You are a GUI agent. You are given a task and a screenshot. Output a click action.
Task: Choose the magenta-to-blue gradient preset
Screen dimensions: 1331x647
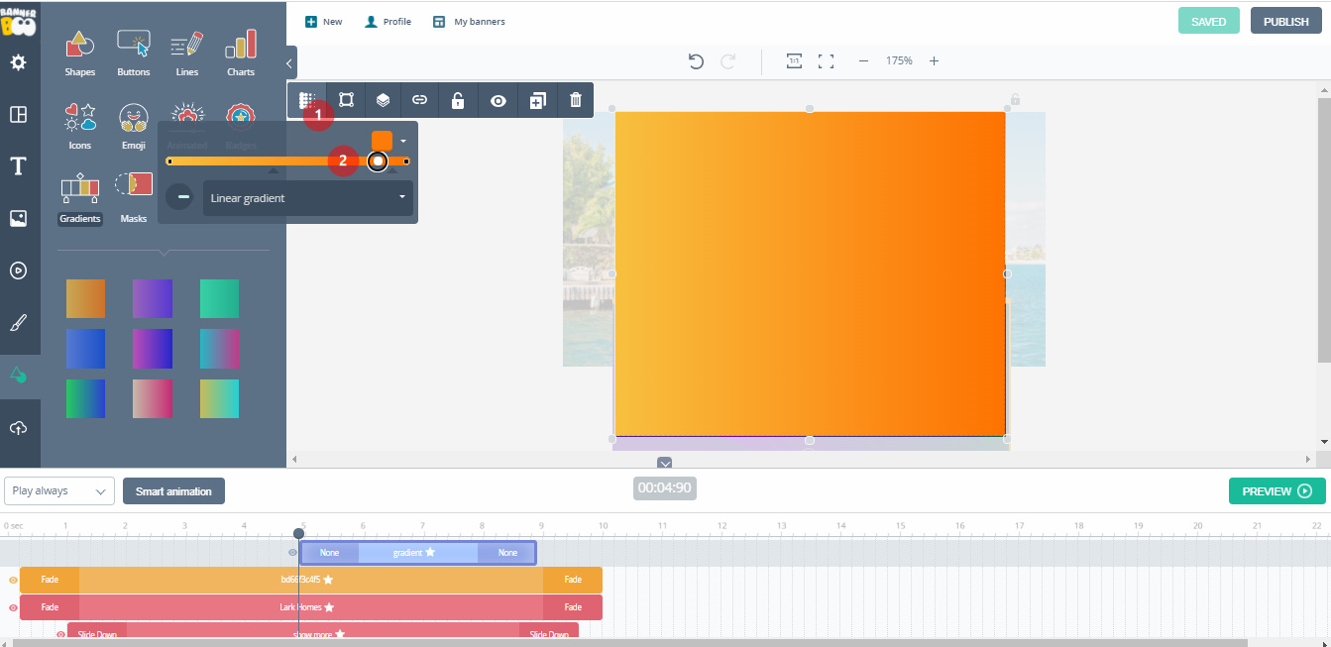click(x=152, y=349)
